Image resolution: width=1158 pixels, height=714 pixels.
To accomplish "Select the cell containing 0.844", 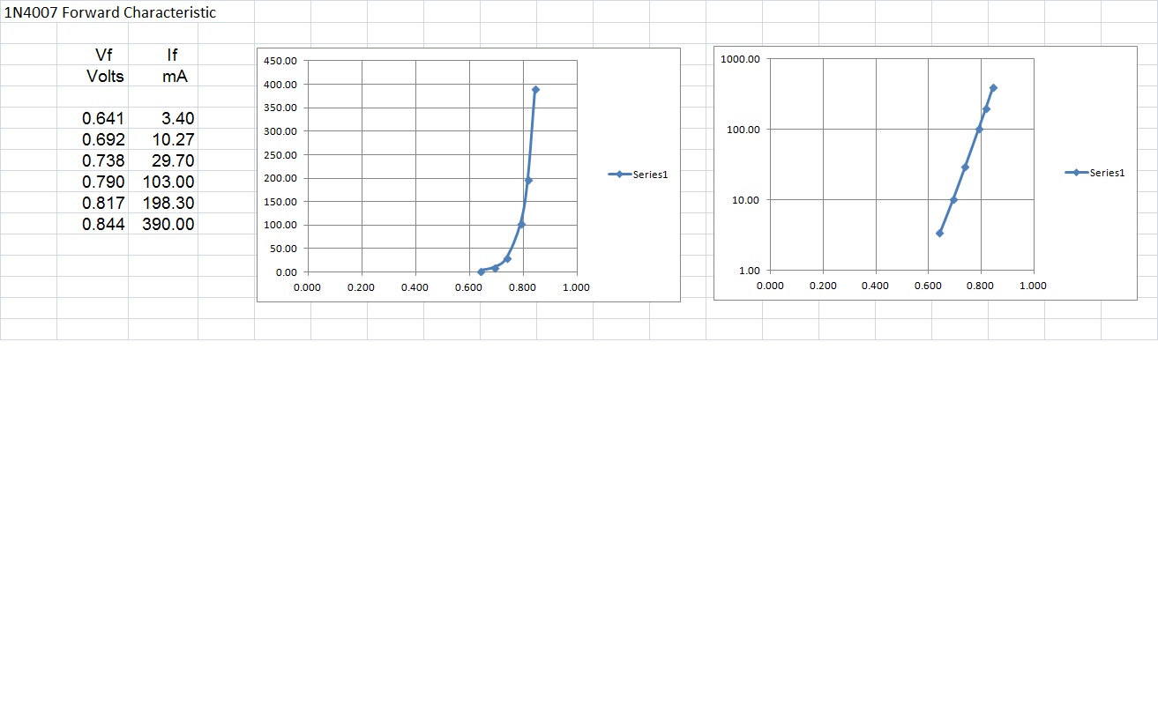I will 103,224.
